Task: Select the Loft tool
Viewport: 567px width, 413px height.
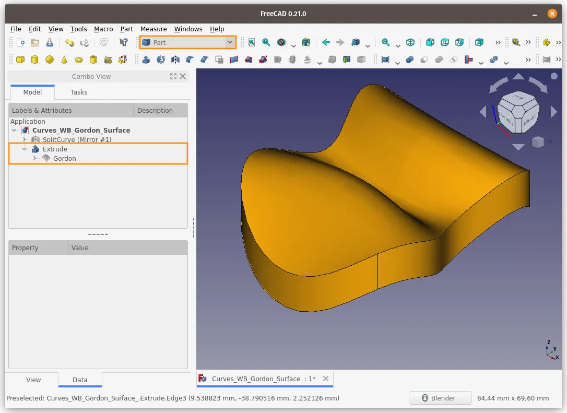Action: (249, 60)
